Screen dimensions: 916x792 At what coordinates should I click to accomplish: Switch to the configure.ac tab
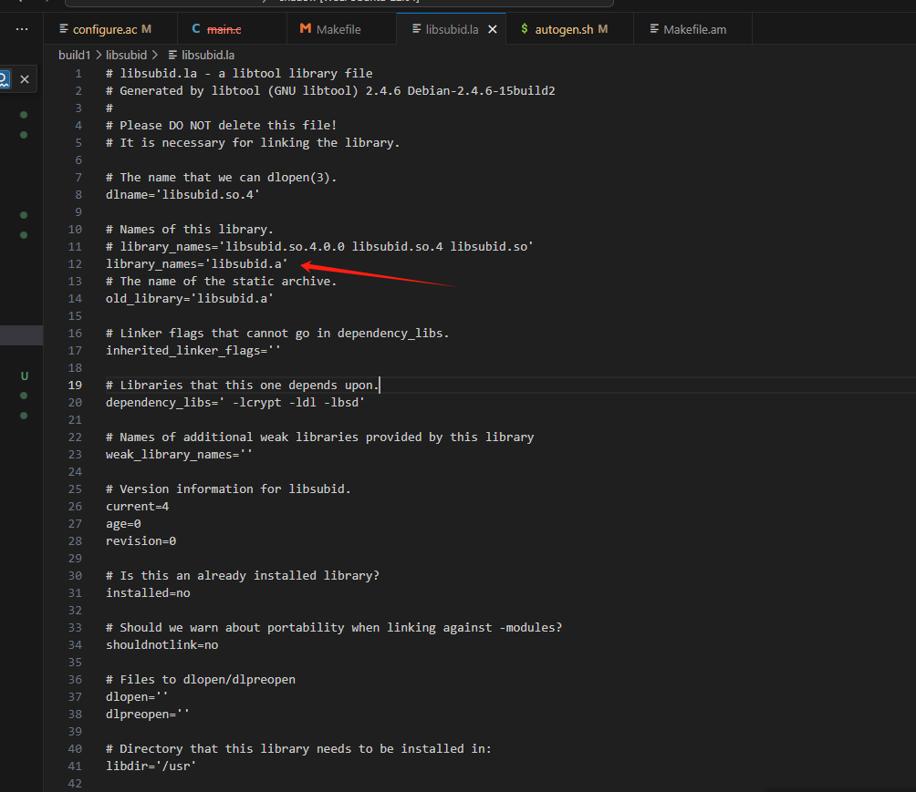[x=106, y=29]
